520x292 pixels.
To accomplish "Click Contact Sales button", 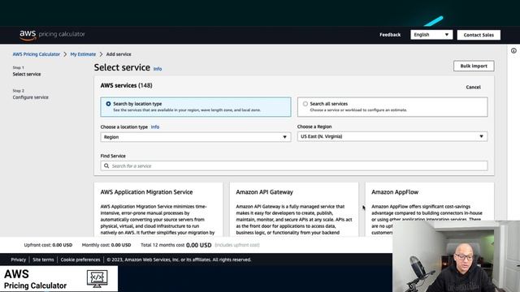I will click(479, 35).
